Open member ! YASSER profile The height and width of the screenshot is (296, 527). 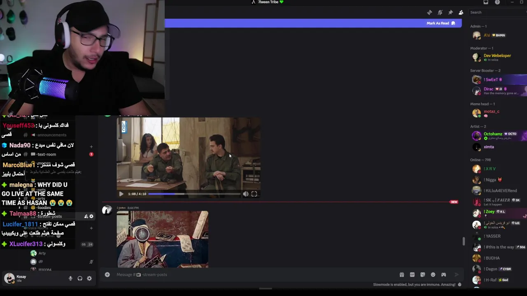click(x=492, y=236)
